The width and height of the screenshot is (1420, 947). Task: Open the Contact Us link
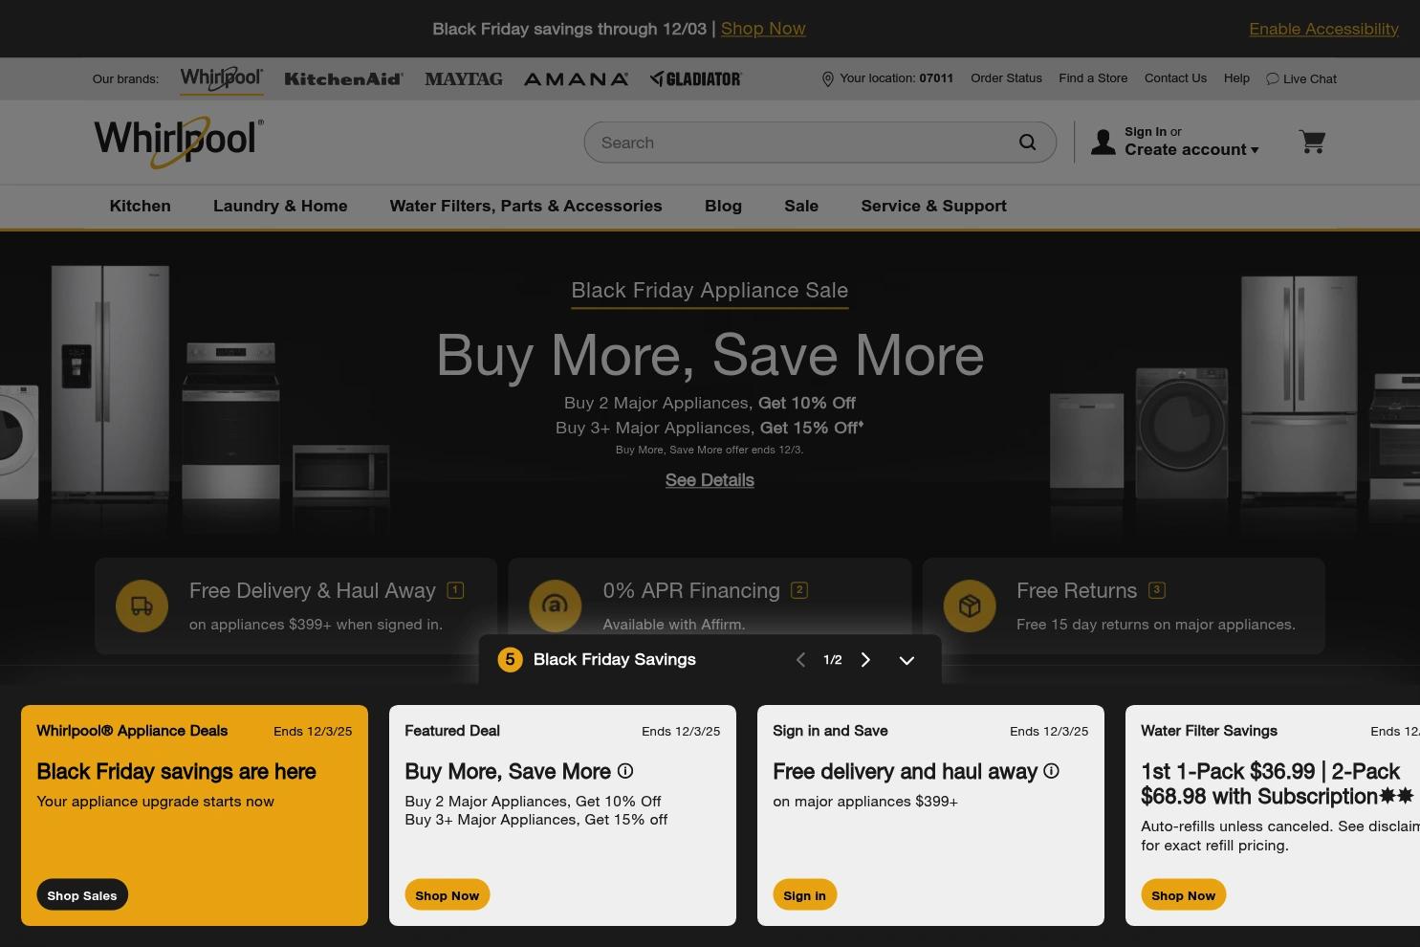coord(1175,78)
